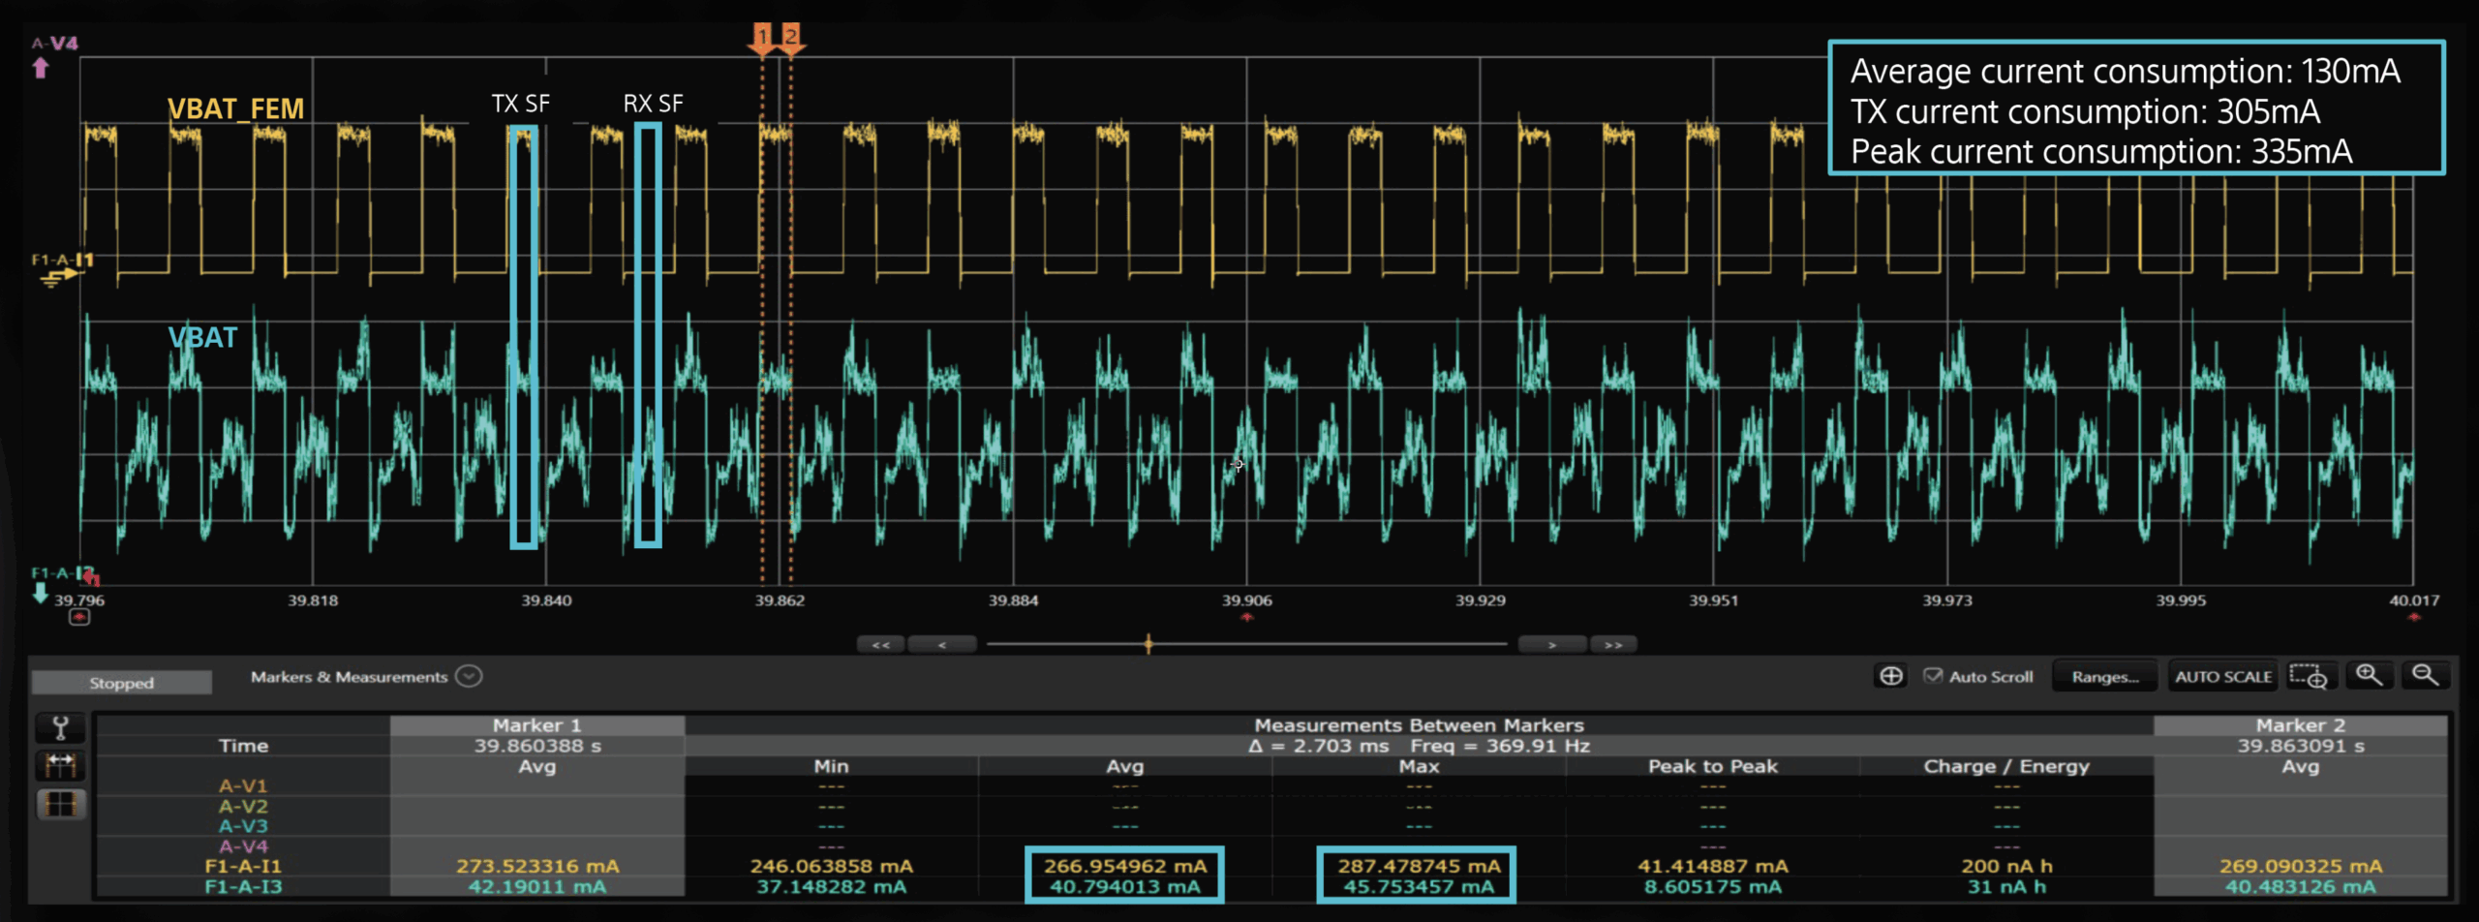Click the zoom in magnifier icon
Viewport: 2479px width, 922px height.
(x=2369, y=675)
